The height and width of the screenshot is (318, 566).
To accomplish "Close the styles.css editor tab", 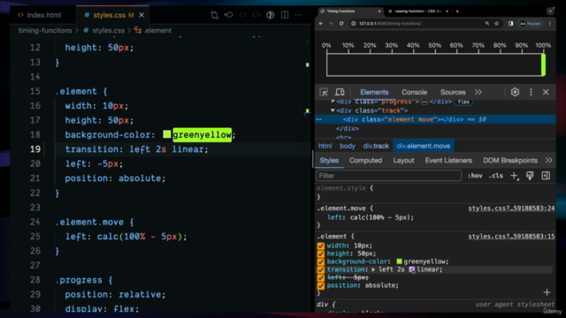I will (x=141, y=15).
